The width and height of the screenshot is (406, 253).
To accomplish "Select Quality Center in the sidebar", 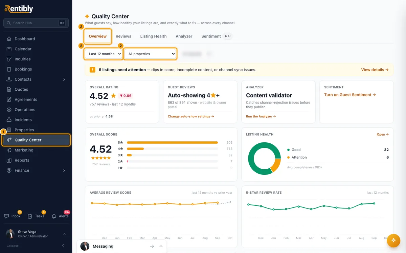I will click(x=36, y=140).
